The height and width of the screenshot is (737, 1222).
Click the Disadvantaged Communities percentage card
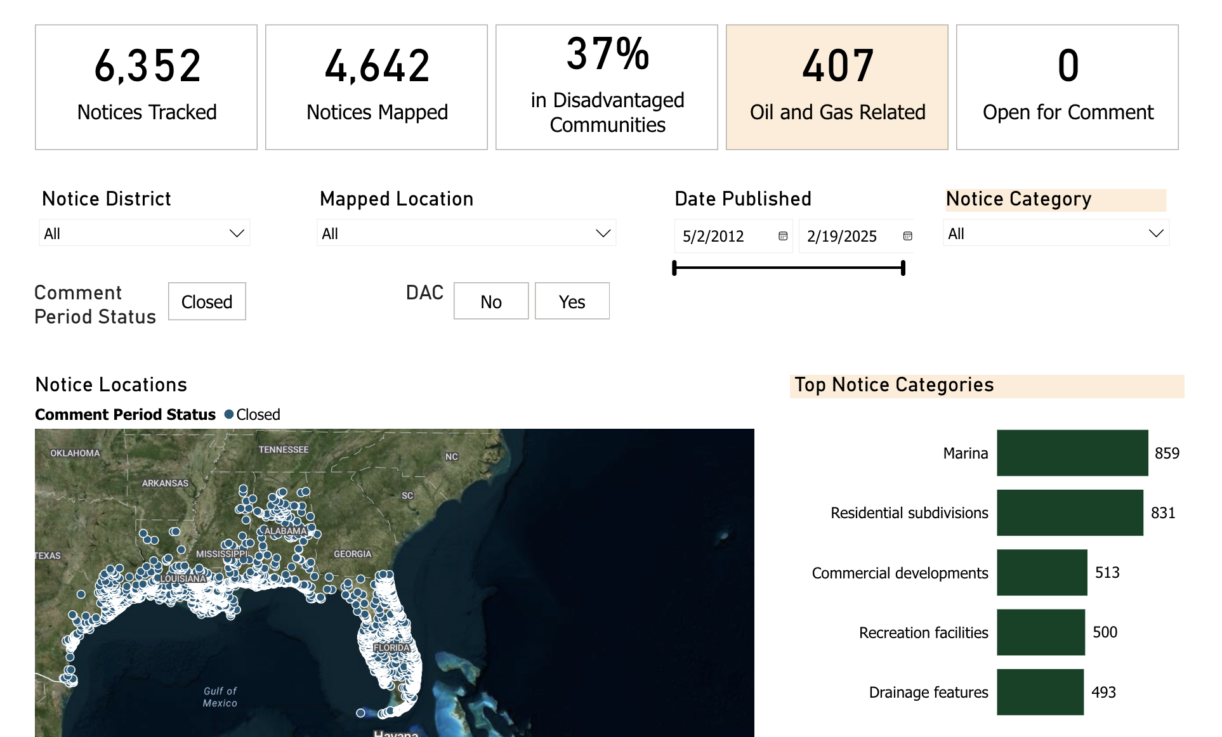point(607,88)
